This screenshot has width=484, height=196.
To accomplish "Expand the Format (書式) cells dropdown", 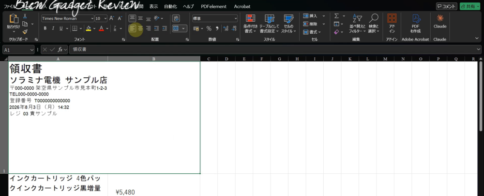I will point(319,32).
